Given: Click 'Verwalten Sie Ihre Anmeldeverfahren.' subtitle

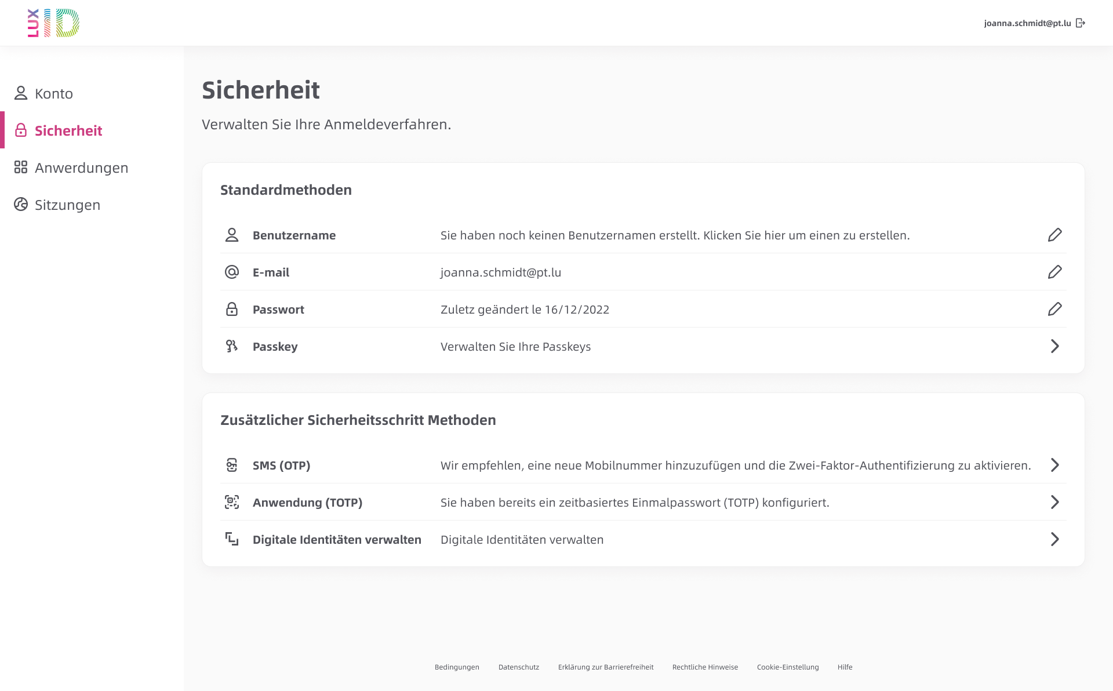Looking at the screenshot, I should pos(326,124).
